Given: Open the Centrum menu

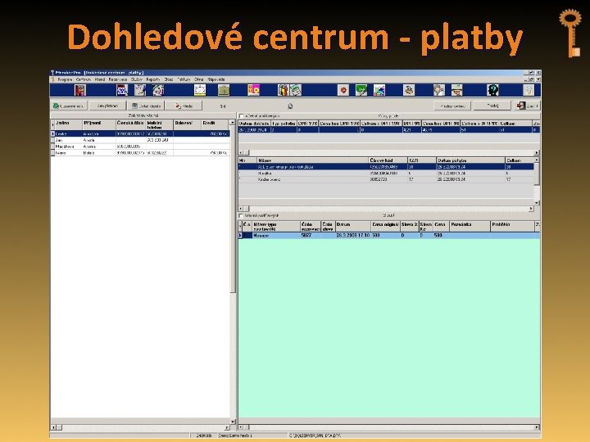Looking at the screenshot, I should 84,79.
